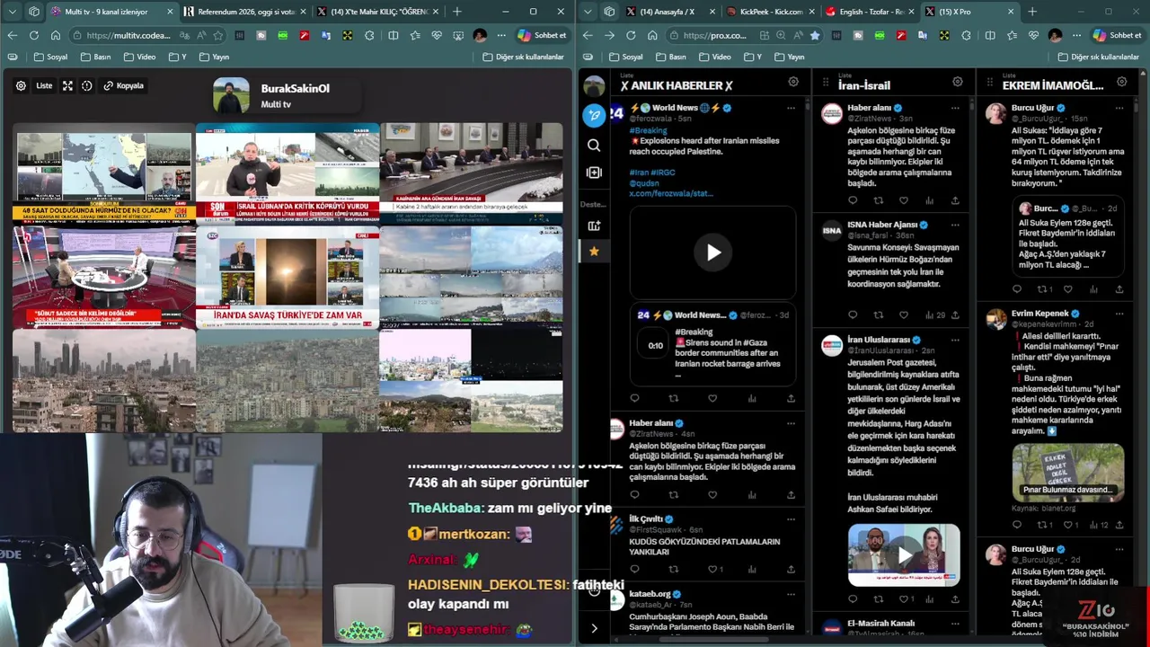Open more options on World News post

click(x=791, y=108)
